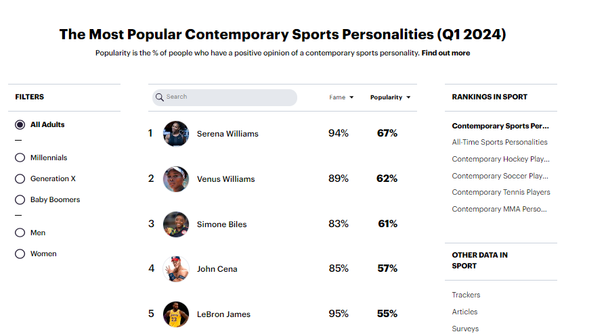Click the Find out more link
The width and height of the screenshot is (606, 336).
(446, 53)
